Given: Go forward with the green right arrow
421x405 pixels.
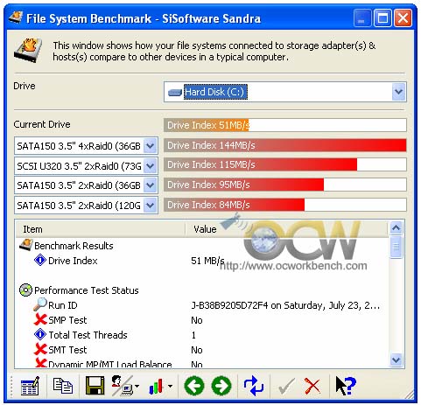Looking at the screenshot, I should [221, 386].
